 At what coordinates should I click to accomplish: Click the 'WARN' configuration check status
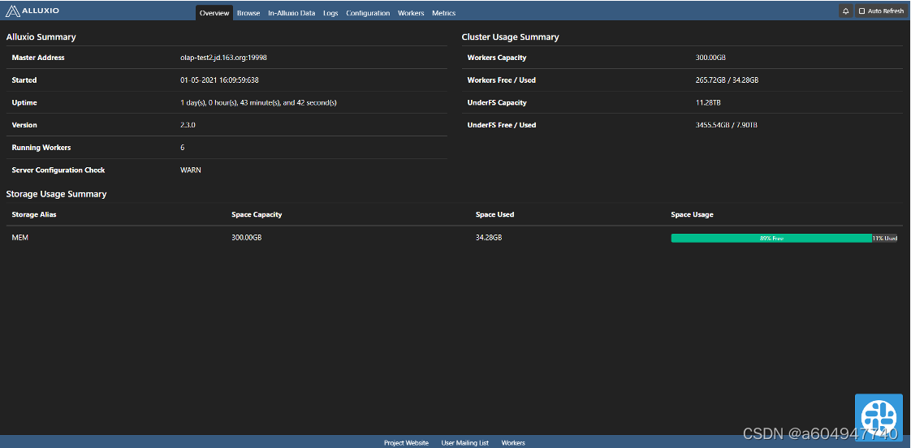tap(191, 170)
